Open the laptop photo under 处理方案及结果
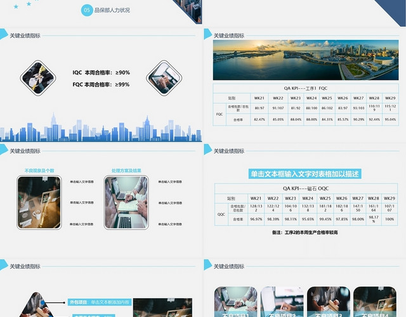Screen dimensions: 406x317 (126, 202)
